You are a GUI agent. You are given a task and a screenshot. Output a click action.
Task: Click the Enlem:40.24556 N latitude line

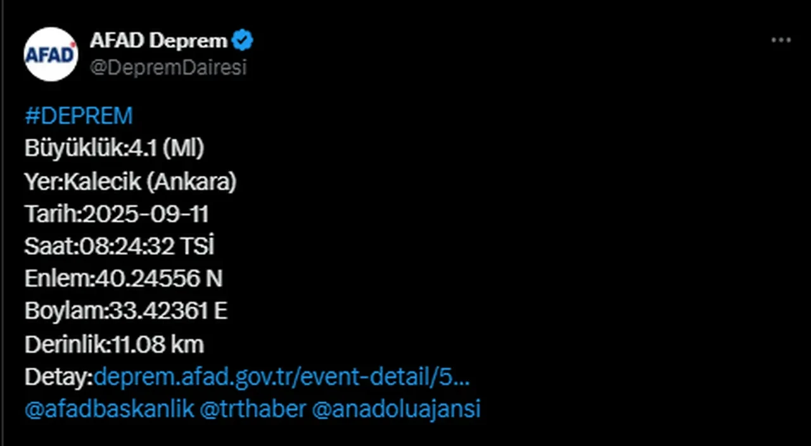pos(124,280)
